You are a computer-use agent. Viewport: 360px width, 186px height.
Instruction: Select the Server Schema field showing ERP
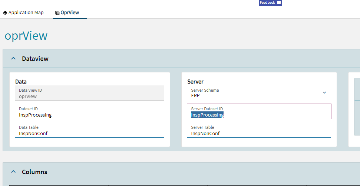point(259,93)
